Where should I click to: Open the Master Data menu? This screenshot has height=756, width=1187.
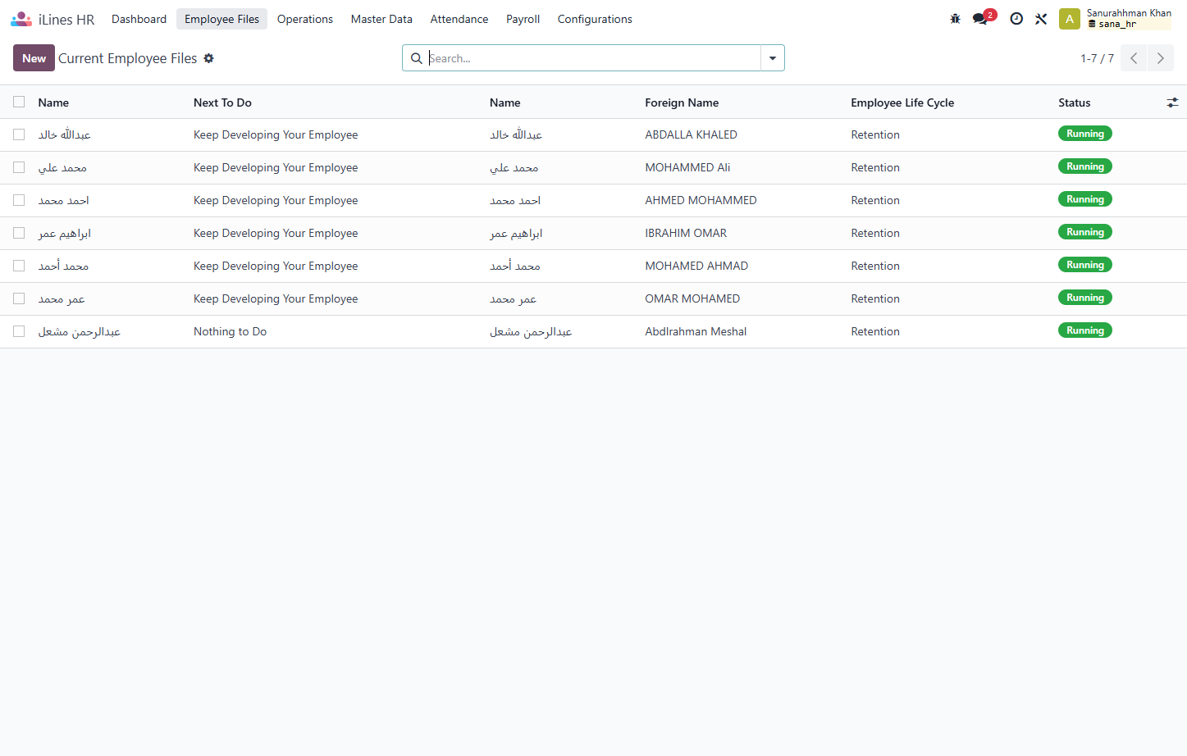point(381,19)
